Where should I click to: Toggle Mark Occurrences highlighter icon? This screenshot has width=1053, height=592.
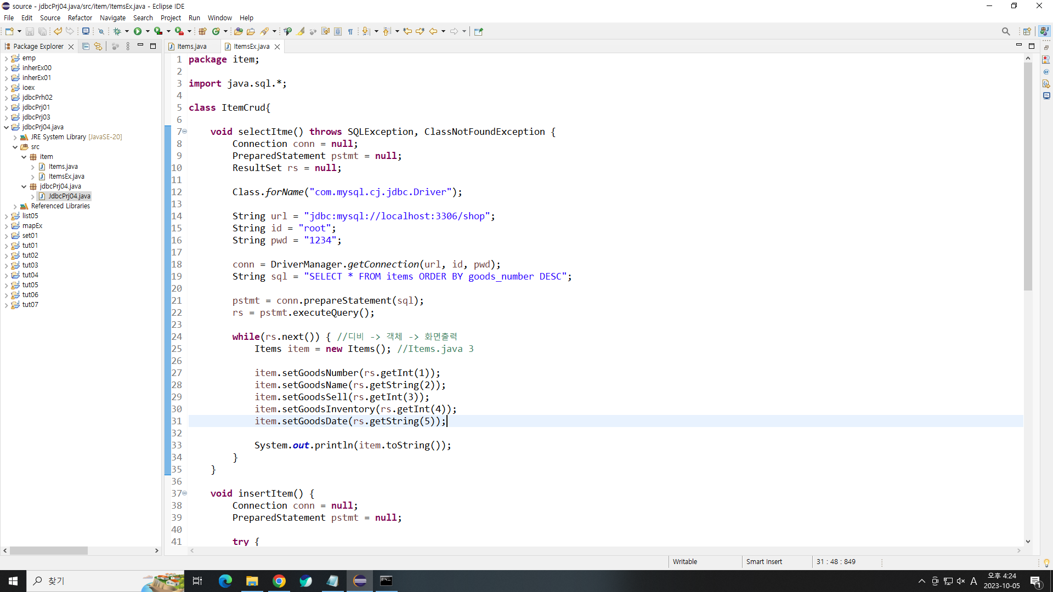[301, 31]
